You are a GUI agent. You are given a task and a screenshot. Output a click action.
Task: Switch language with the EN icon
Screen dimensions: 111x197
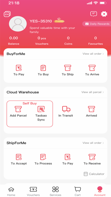click(x=7, y=14)
